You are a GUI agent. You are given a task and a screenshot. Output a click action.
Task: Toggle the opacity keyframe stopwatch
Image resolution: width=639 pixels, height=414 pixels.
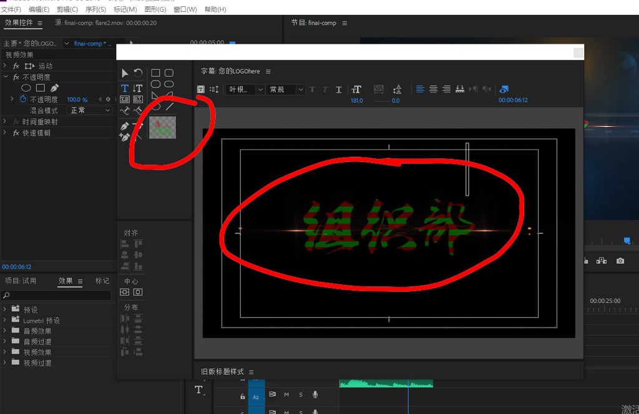[x=23, y=99]
